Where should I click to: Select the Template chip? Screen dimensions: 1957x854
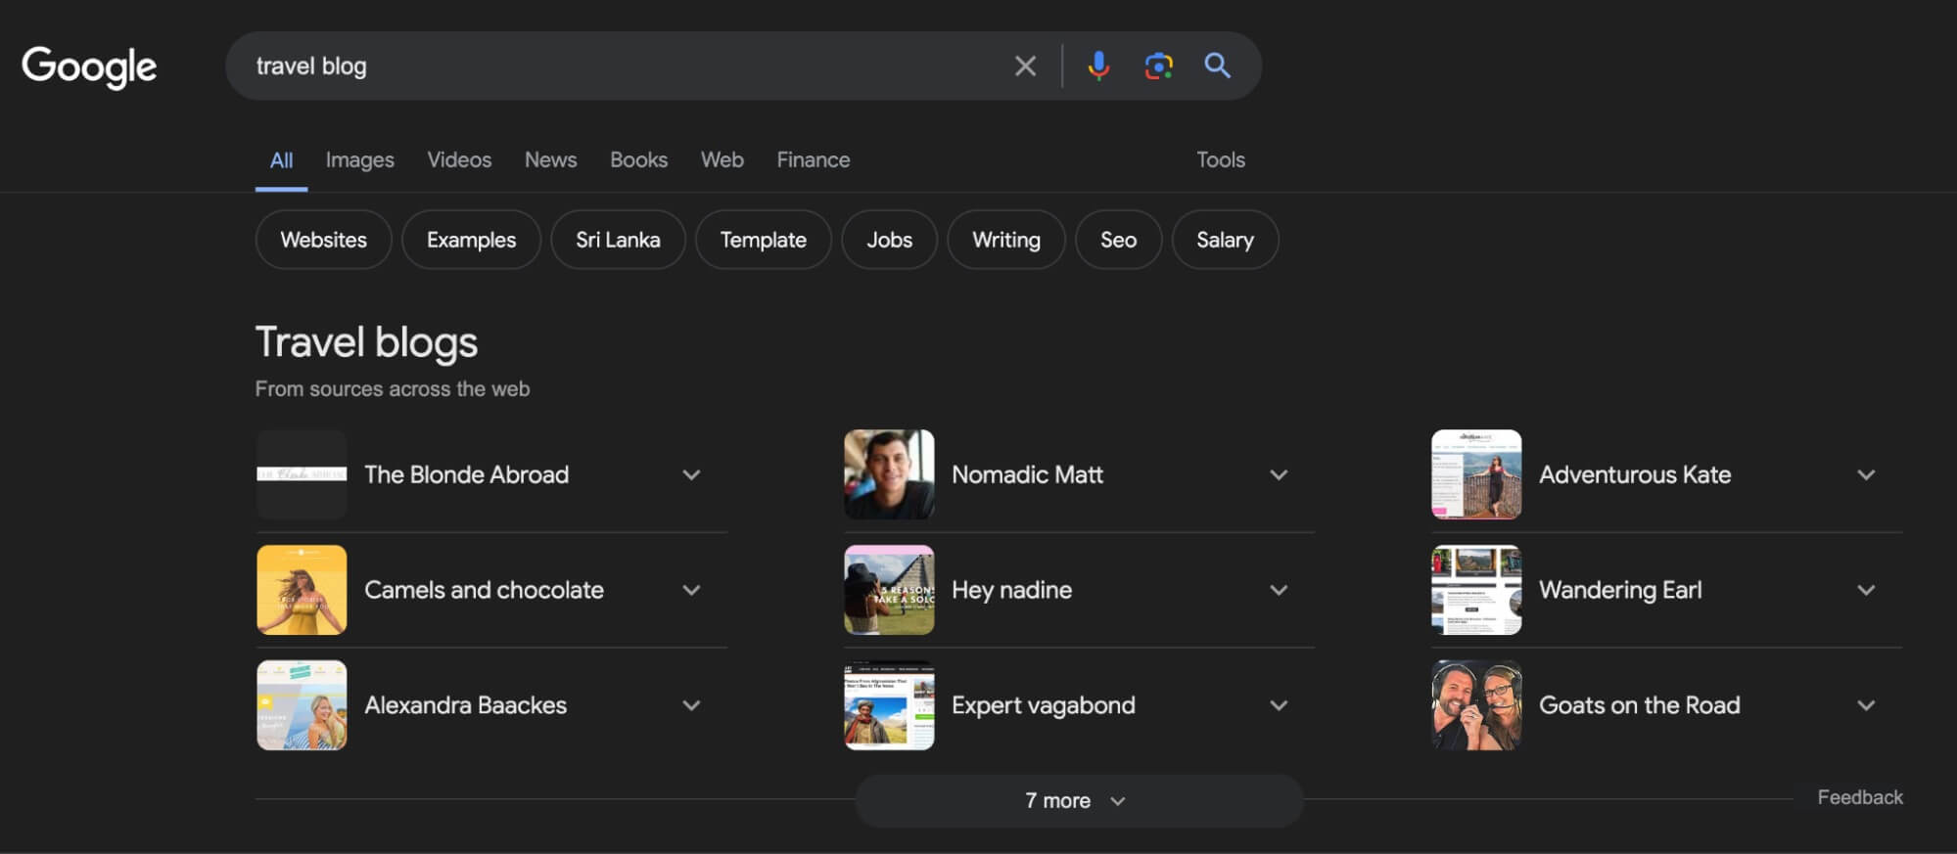pos(763,240)
